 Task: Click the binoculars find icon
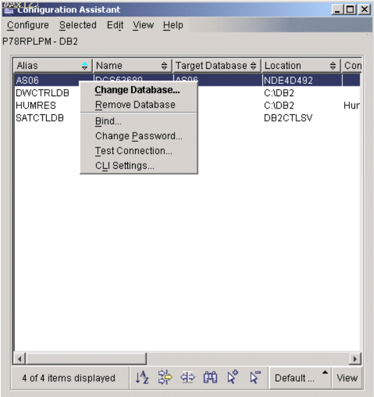point(210,378)
